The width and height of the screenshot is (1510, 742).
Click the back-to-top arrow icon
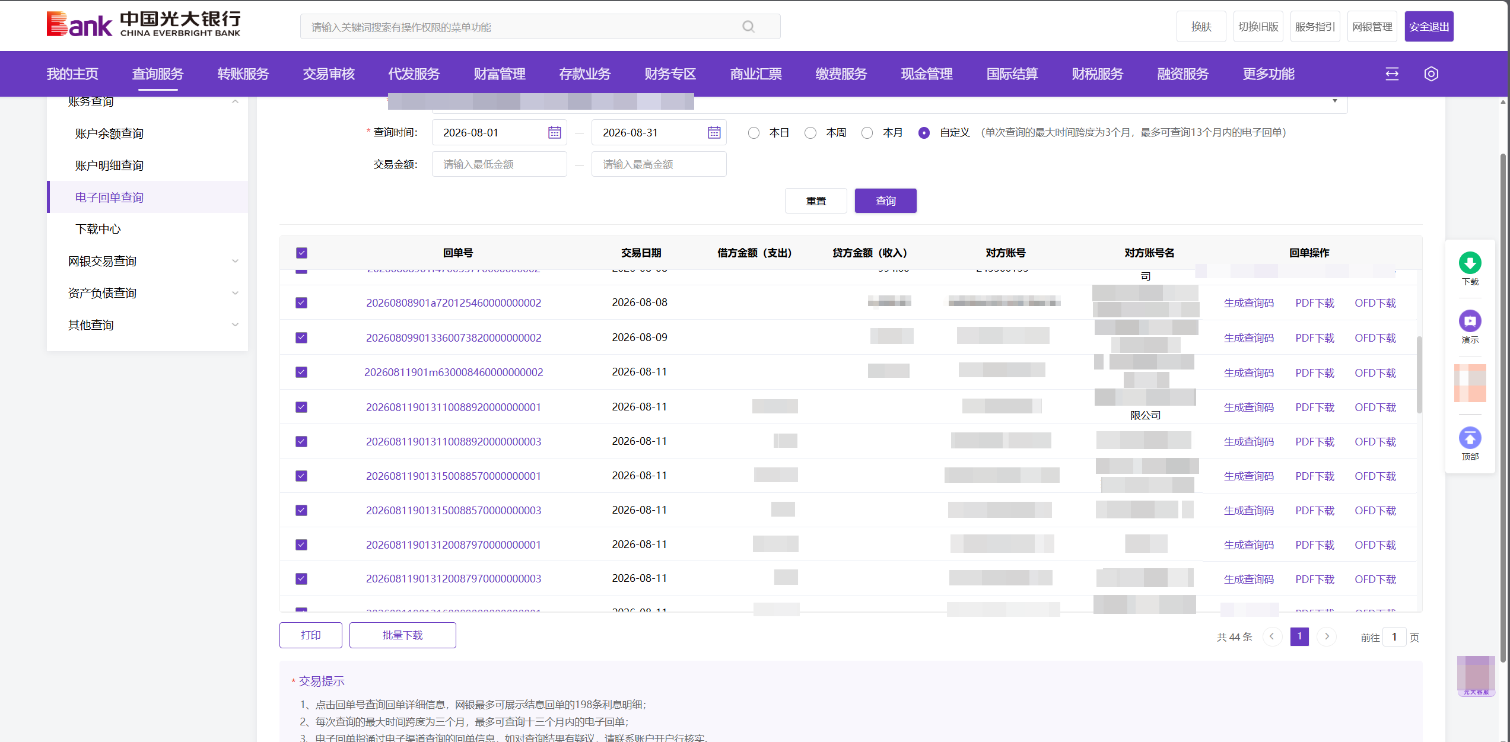click(x=1470, y=438)
